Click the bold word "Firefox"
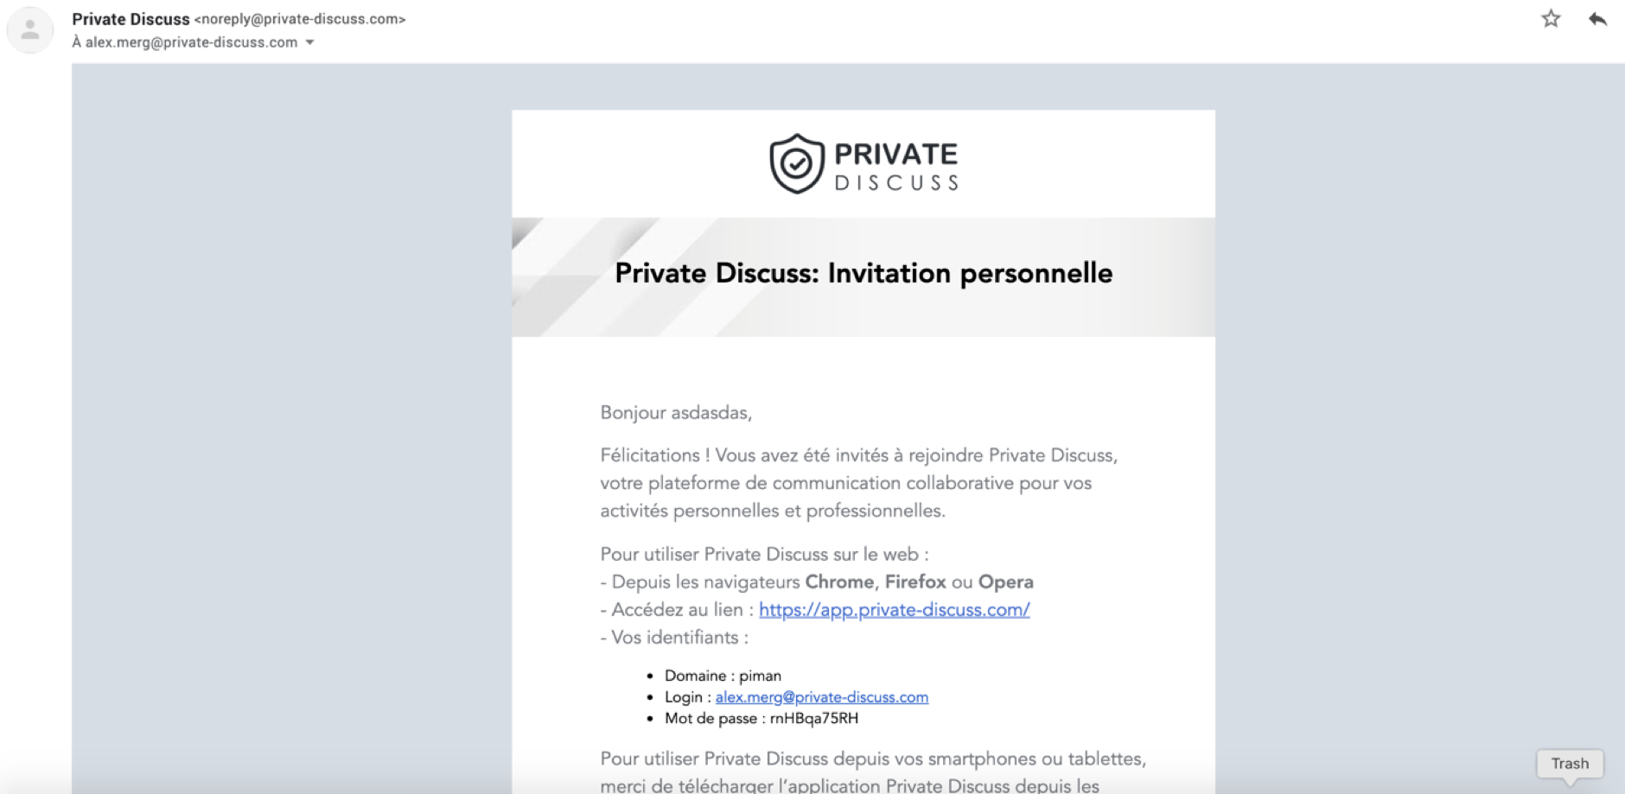The width and height of the screenshot is (1625, 794). coord(914,582)
